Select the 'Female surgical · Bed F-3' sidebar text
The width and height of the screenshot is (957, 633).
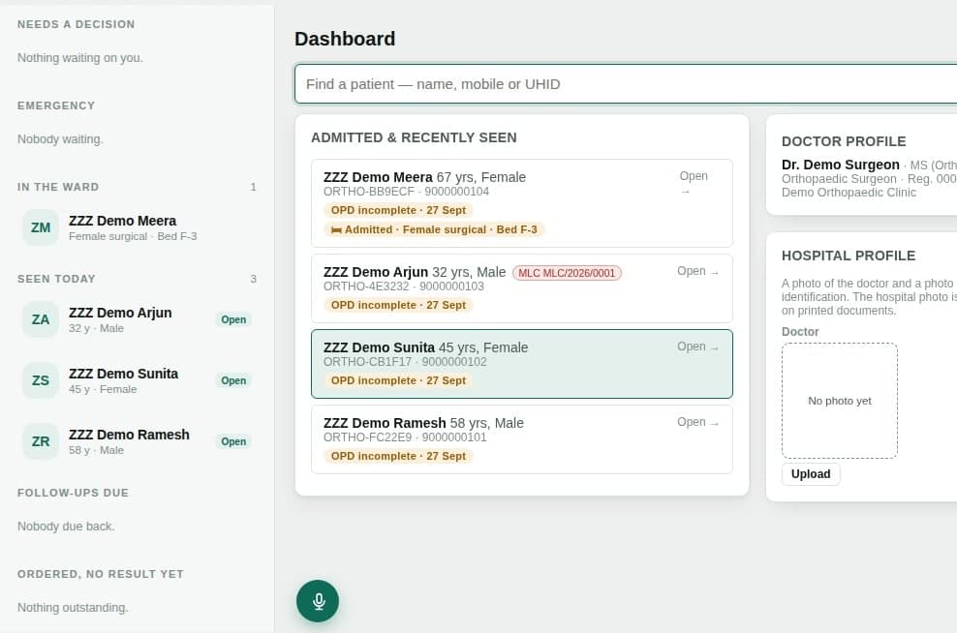[133, 236]
